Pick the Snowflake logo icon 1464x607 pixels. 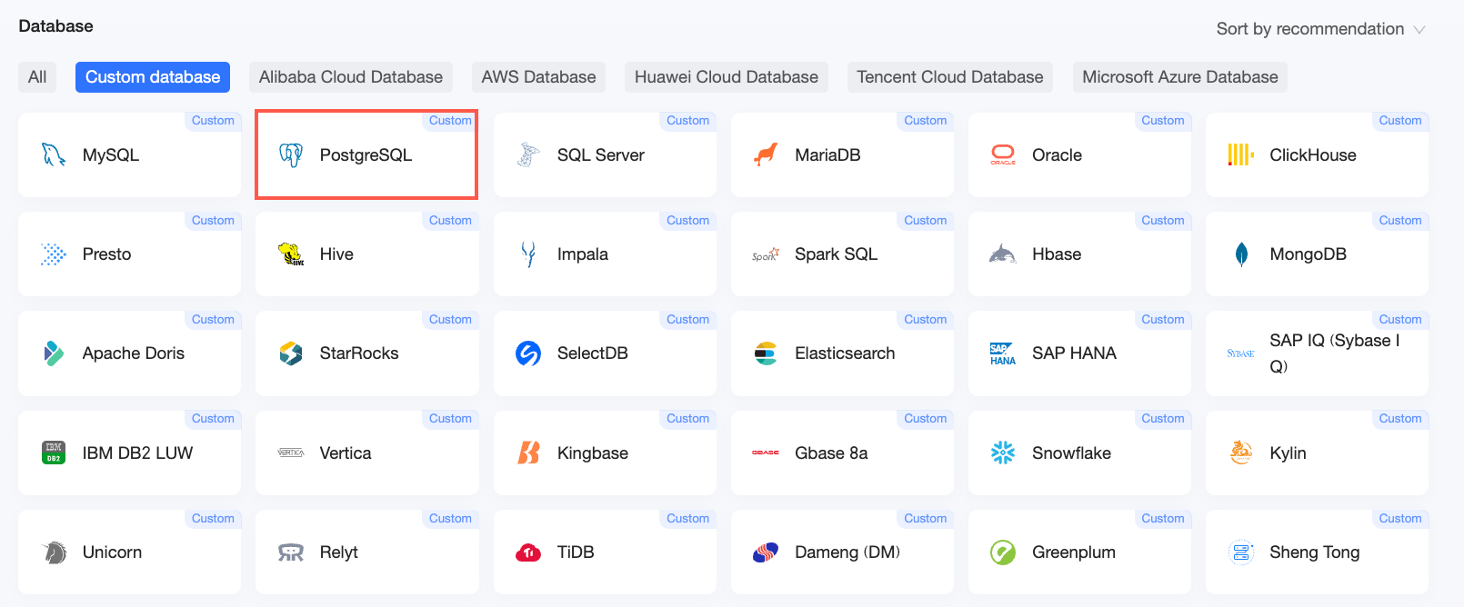(1003, 453)
